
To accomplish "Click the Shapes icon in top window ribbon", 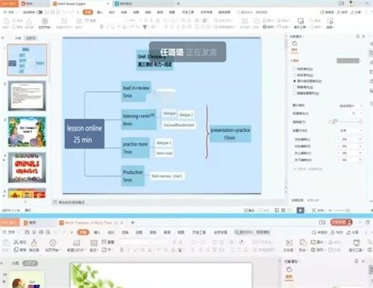I will [x=257, y=21].
